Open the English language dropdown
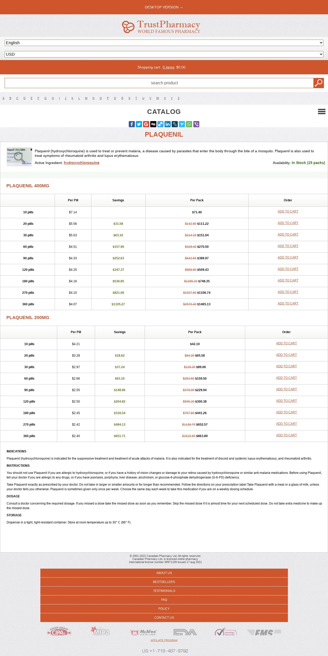The height and width of the screenshot is (656, 328). click(x=164, y=43)
